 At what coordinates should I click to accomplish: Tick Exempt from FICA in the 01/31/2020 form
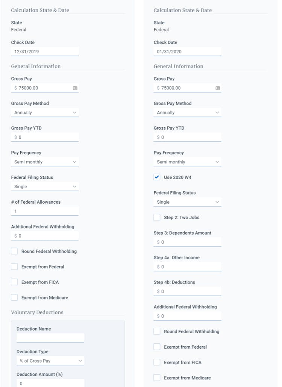[157, 362]
